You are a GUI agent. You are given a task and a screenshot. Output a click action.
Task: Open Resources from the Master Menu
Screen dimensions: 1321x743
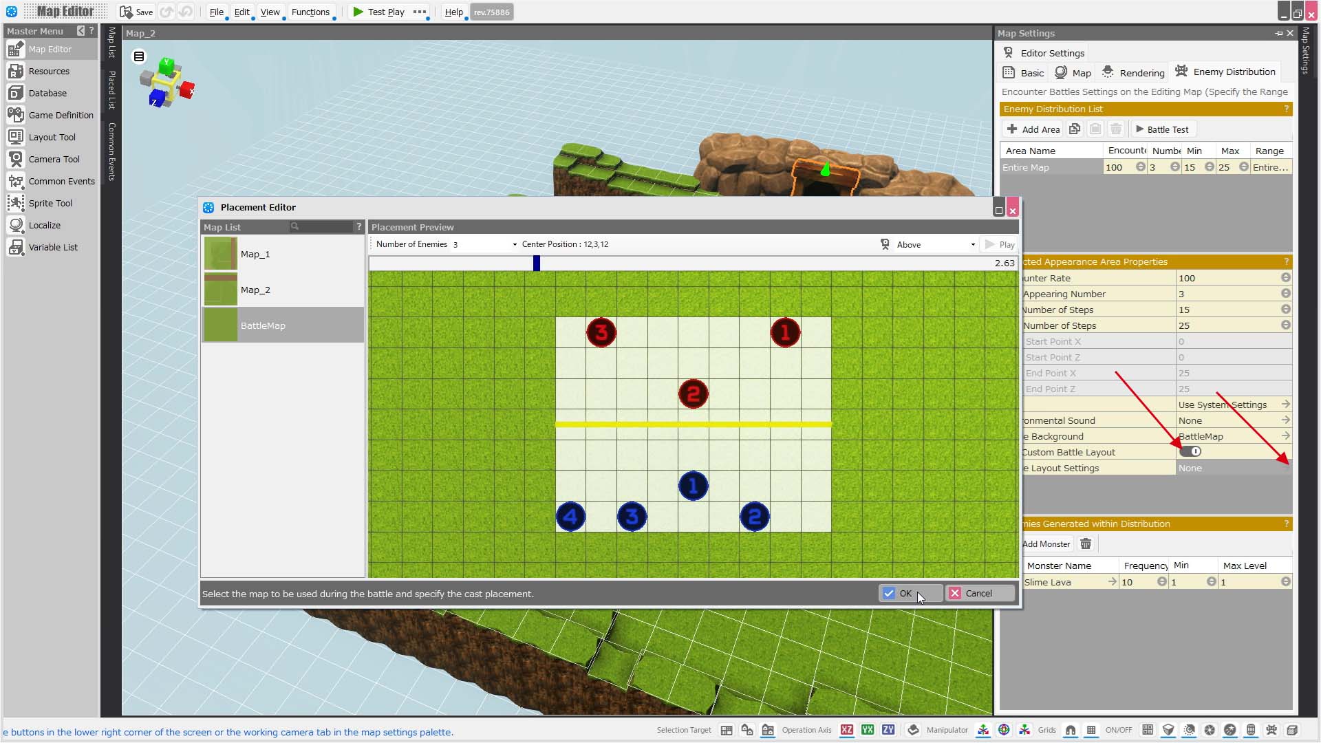pyautogui.click(x=50, y=72)
